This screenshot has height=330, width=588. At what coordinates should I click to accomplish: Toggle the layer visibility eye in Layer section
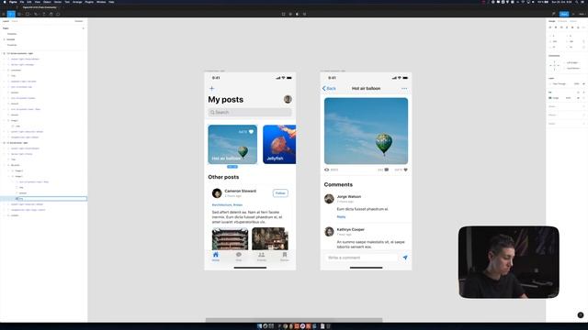click(x=583, y=83)
